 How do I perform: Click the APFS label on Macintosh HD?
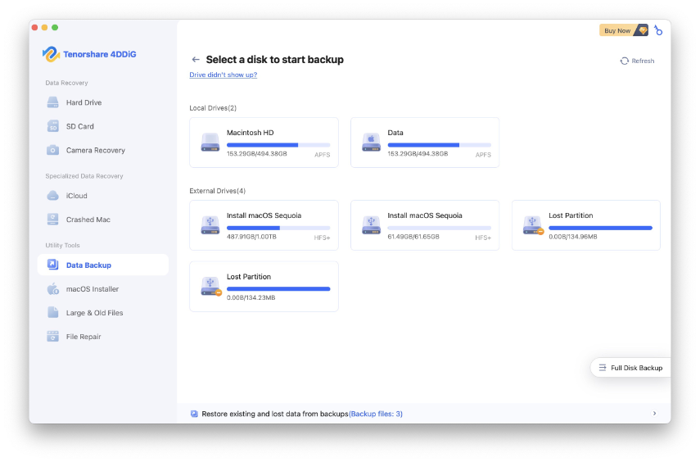point(323,155)
